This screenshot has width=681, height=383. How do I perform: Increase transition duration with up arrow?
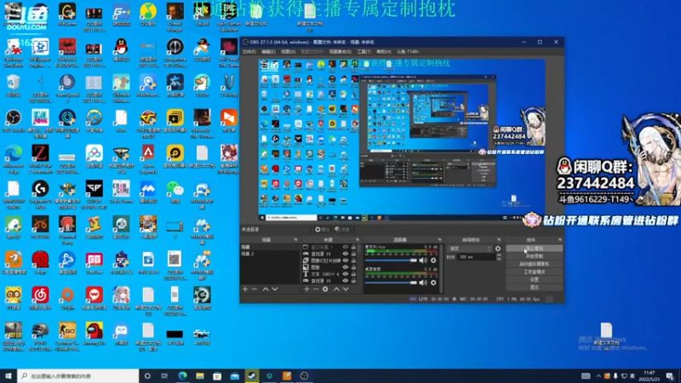tap(498, 255)
